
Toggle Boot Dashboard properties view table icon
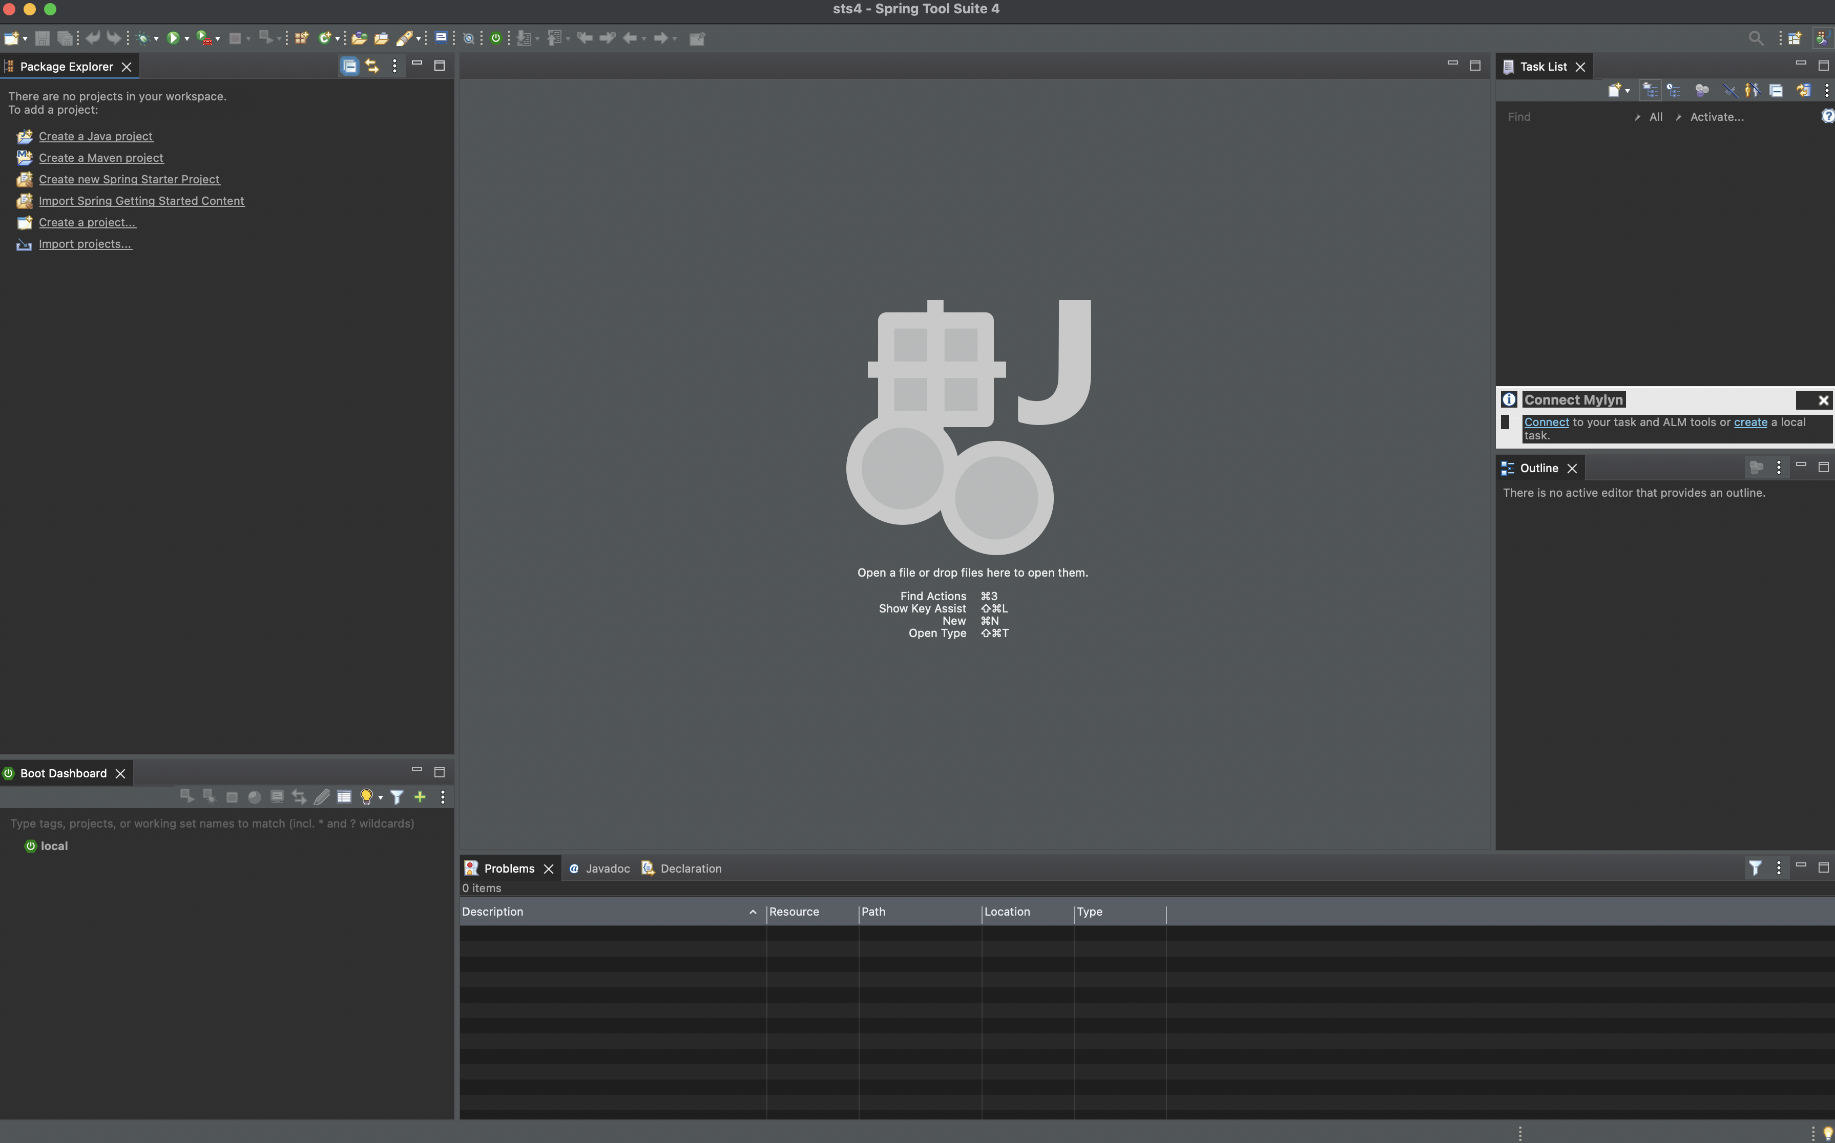coord(344,797)
